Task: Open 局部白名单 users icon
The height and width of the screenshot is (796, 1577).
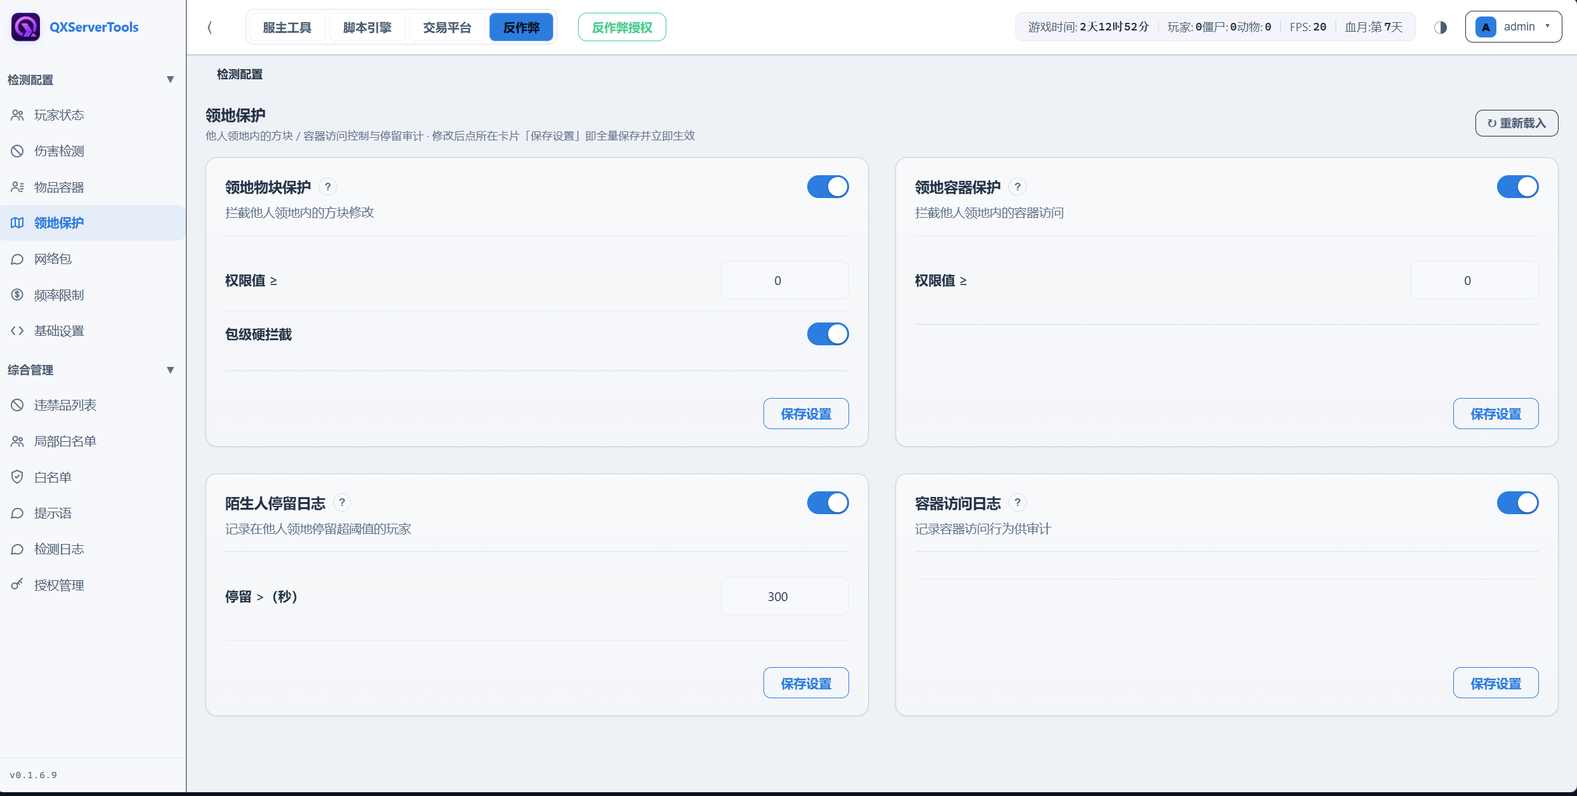Action: tap(17, 441)
